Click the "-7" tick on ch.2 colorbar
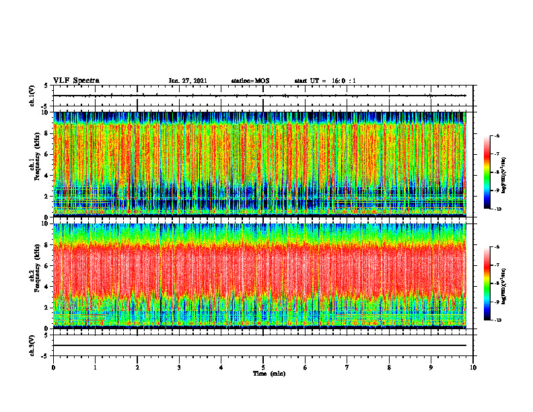This screenshot has height=412, width=533. pyautogui.click(x=497, y=265)
